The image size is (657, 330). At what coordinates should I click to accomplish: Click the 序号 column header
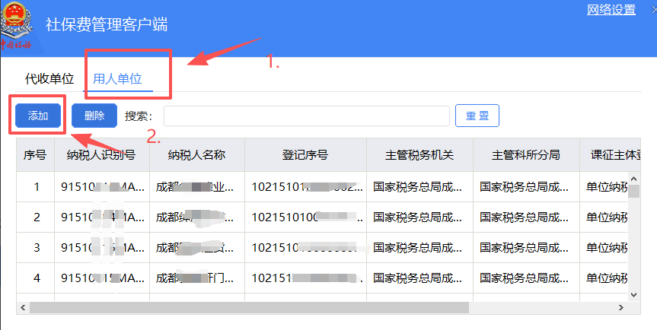click(x=36, y=155)
